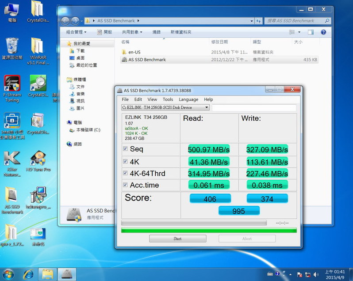353x281 pixels.
Task: Select en-US folder in file list
Action: coord(219,52)
